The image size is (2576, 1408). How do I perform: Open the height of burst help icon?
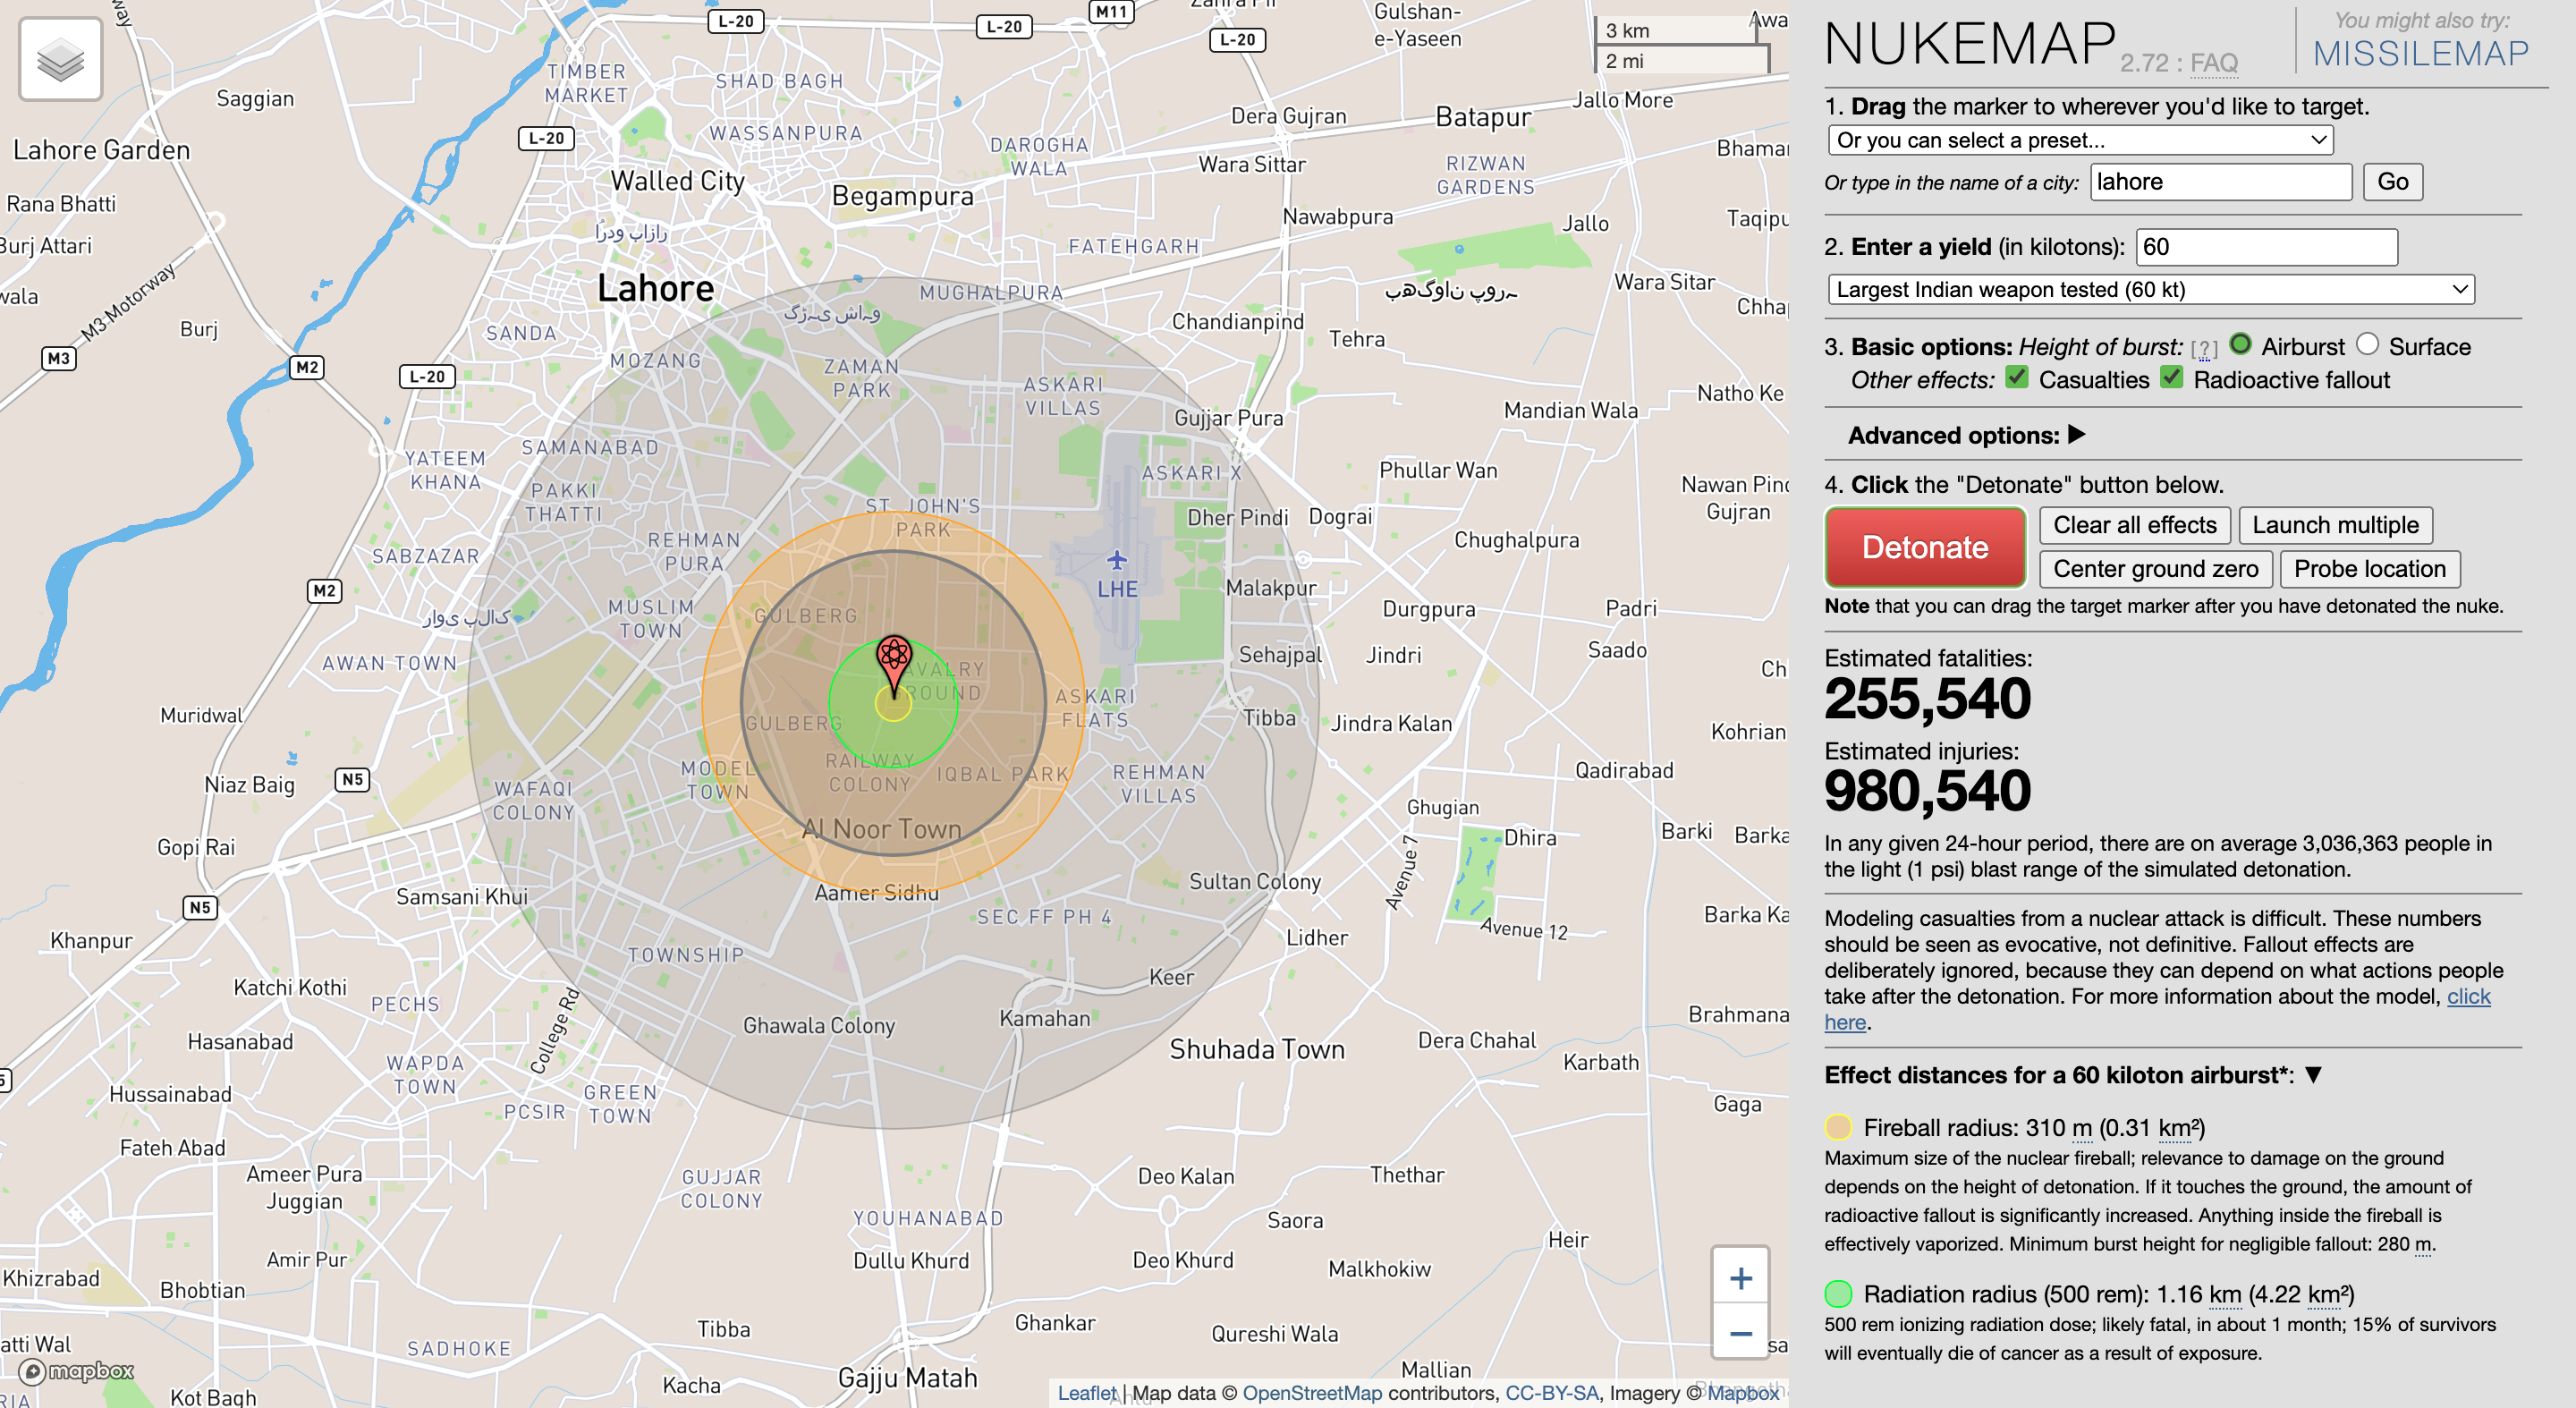click(x=2204, y=347)
